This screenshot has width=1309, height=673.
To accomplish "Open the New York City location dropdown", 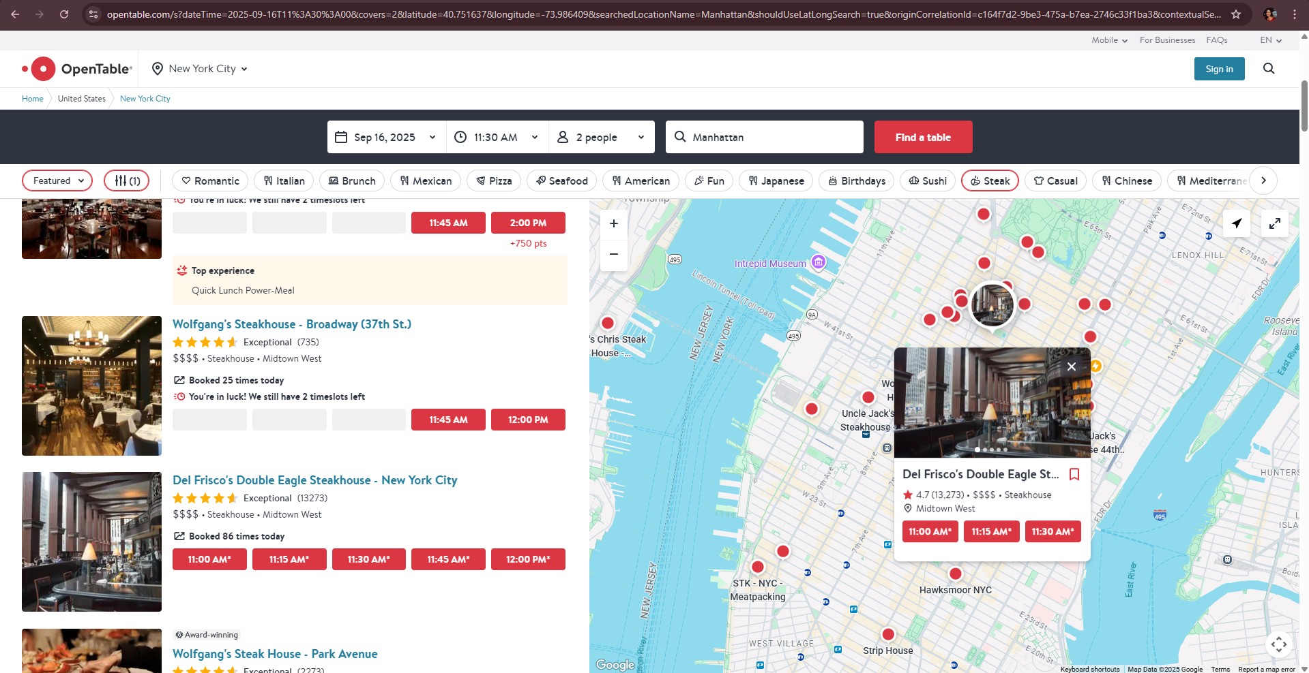I will (200, 69).
